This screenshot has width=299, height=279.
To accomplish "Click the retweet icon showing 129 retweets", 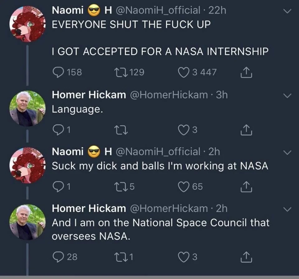I will click(x=121, y=72).
